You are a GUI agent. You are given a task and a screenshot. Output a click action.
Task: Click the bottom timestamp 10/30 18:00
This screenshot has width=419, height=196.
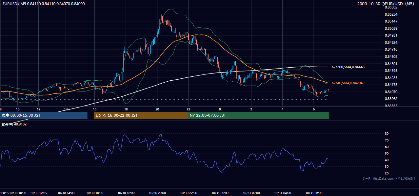tap(126, 193)
